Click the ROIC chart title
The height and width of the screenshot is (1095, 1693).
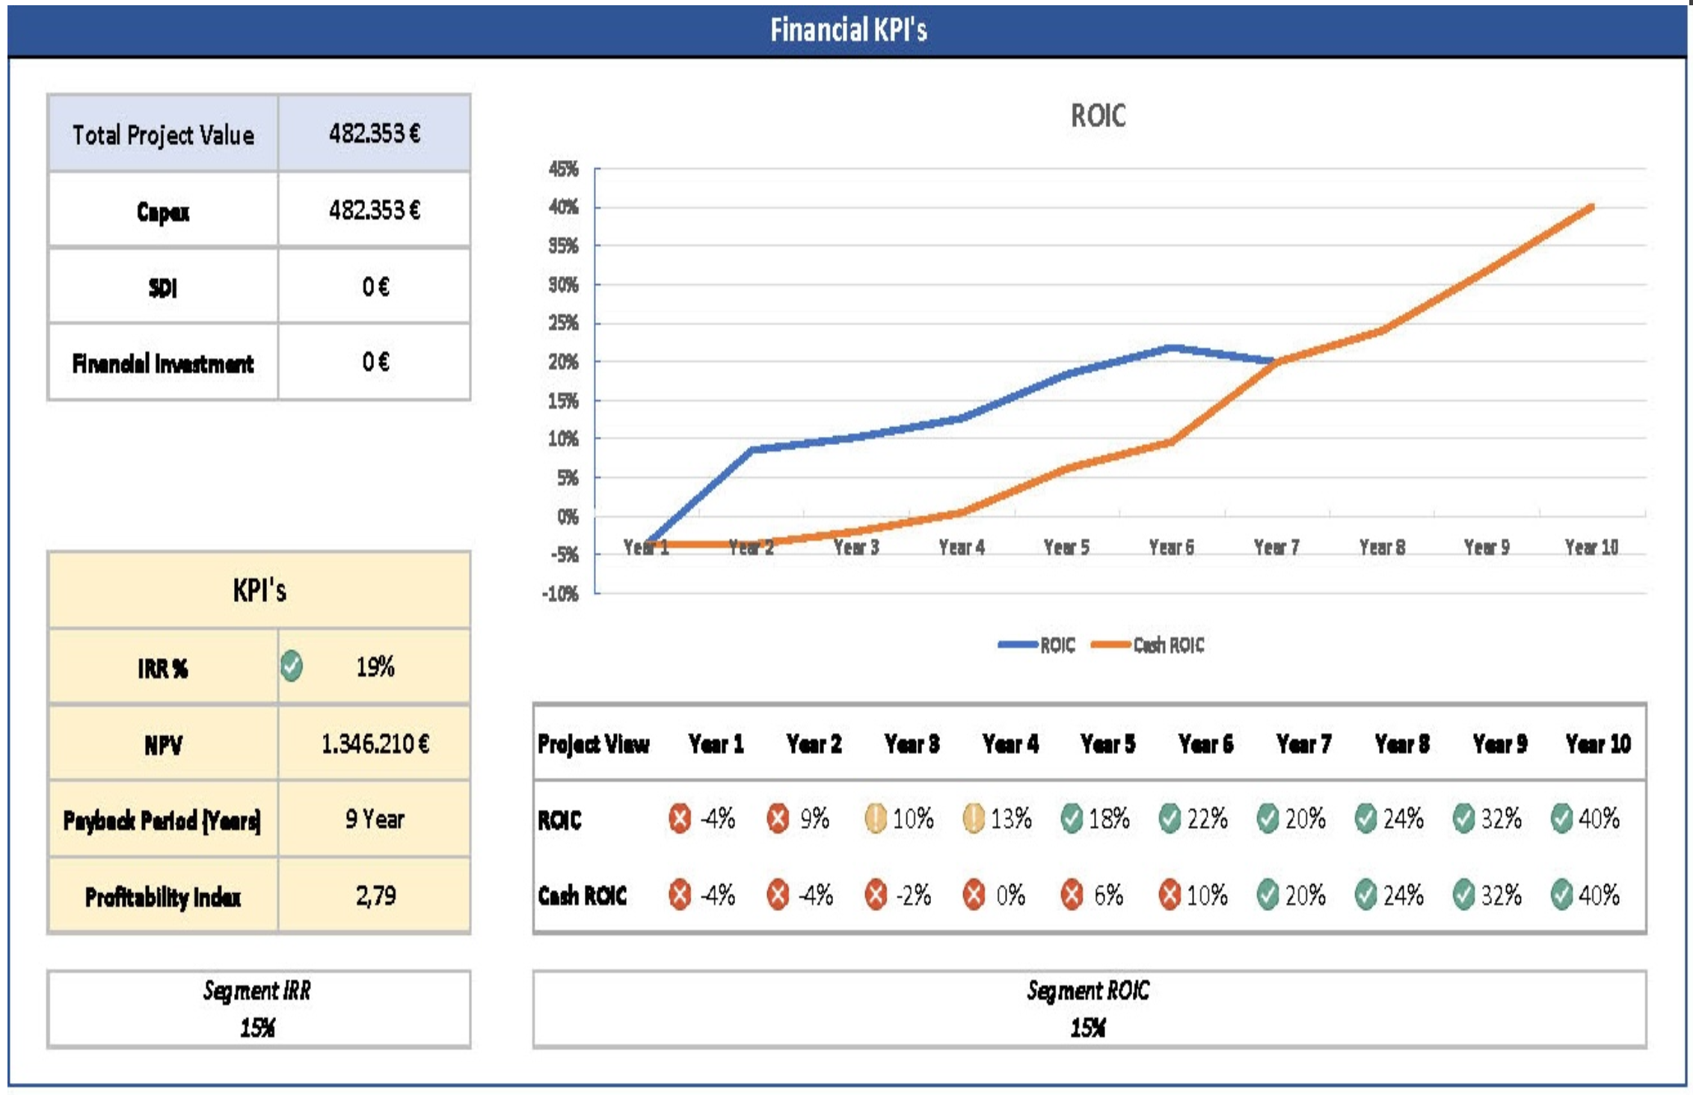pyautogui.click(x=1097, y=116)
